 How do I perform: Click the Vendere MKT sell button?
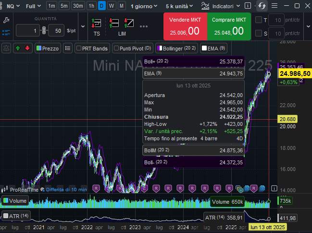coord(185,26)
